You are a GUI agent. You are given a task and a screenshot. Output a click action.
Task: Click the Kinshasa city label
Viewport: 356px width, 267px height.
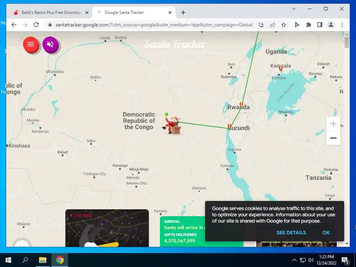[19, 146]
